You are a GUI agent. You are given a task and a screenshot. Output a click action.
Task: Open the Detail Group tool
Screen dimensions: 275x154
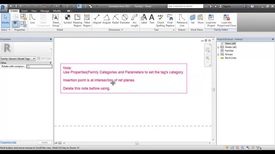[x=55, y=21]
